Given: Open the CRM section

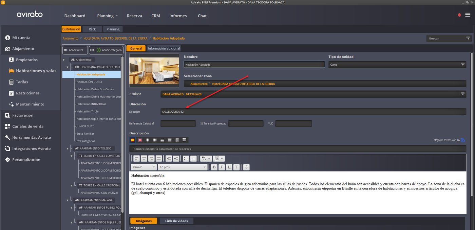Looking at the screenshot, I should pyautogui.click(x=156, y=16).
